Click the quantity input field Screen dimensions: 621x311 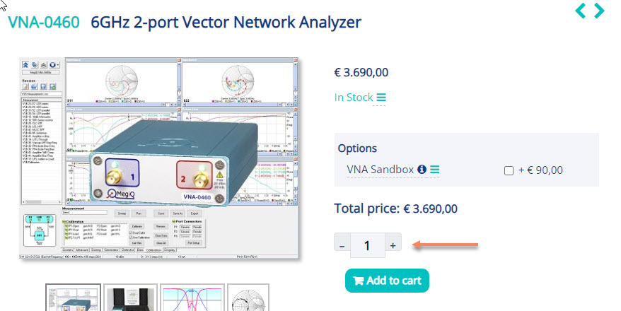[367, 245]
